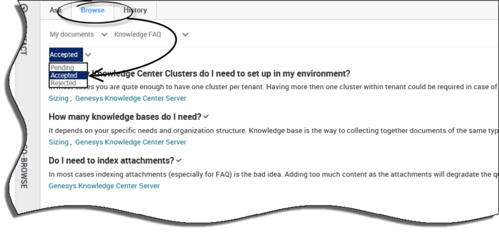499x232 pixels.
Task: Open Genesys Knowledge Center Server link under Clusters question
Action: 130,99
